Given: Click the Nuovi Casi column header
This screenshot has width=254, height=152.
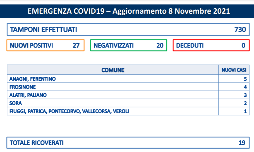Looking at the screenshot, I should (x=234, y=70).
